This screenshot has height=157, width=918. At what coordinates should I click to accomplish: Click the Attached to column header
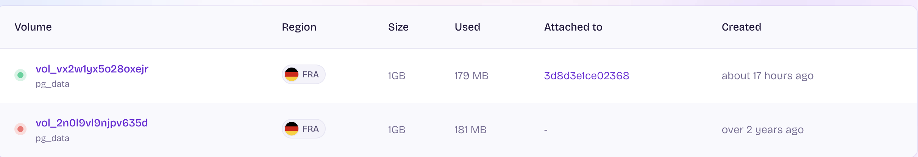tap(573, 27)
